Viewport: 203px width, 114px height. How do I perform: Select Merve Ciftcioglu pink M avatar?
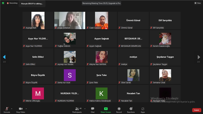tap(38, 93)
